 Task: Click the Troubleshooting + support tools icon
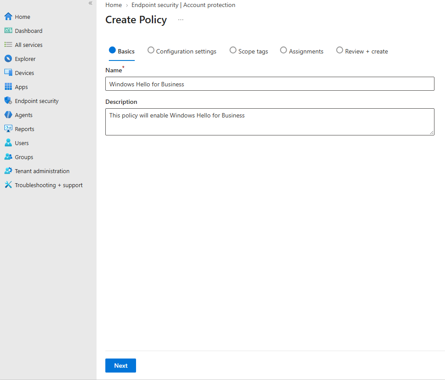click(8, 185)
